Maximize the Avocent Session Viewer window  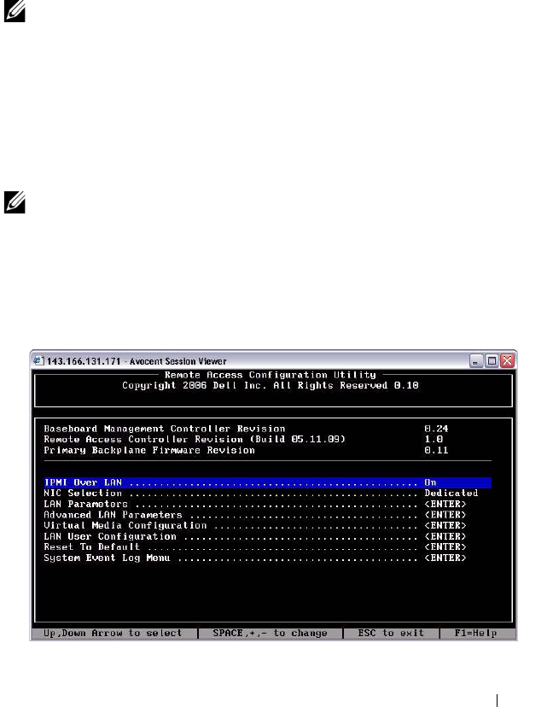(x=492, y=360)
